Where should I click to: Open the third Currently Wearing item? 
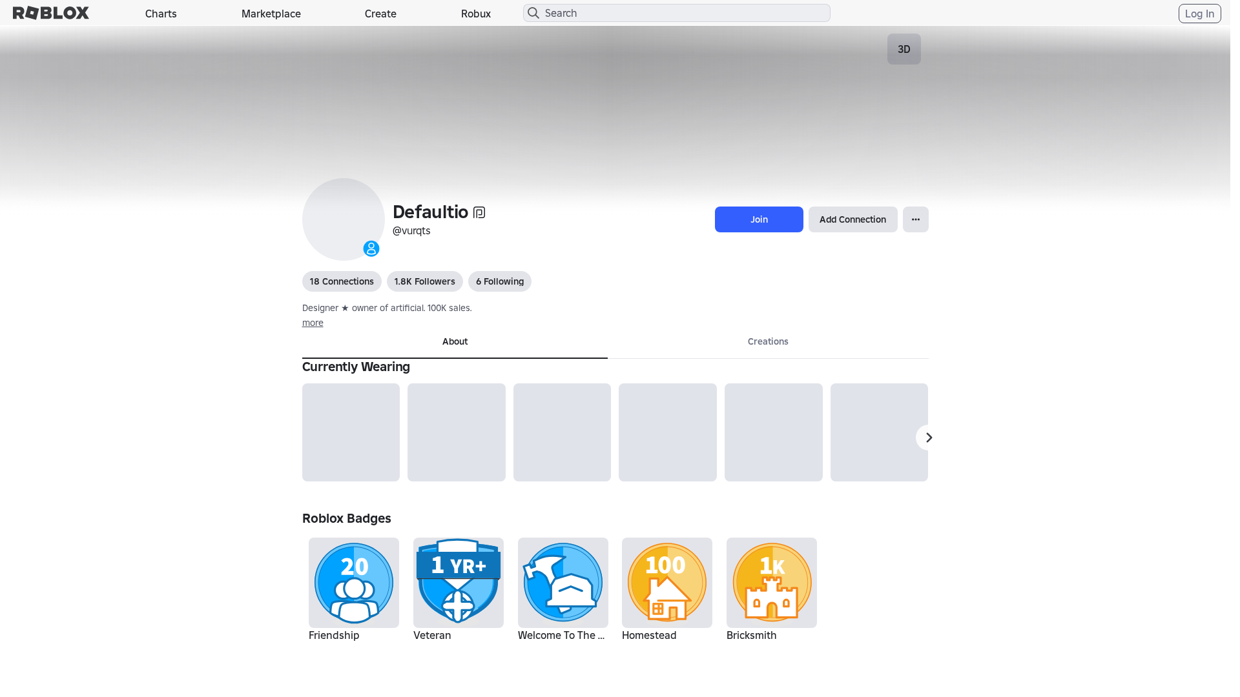click(x=562, y=432)
